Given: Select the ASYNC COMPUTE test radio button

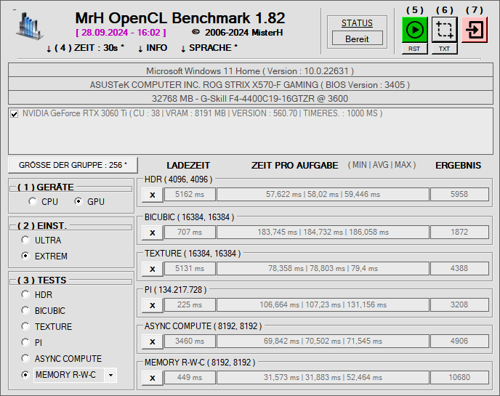Looking at the screenshot, I should pos(25,358).
